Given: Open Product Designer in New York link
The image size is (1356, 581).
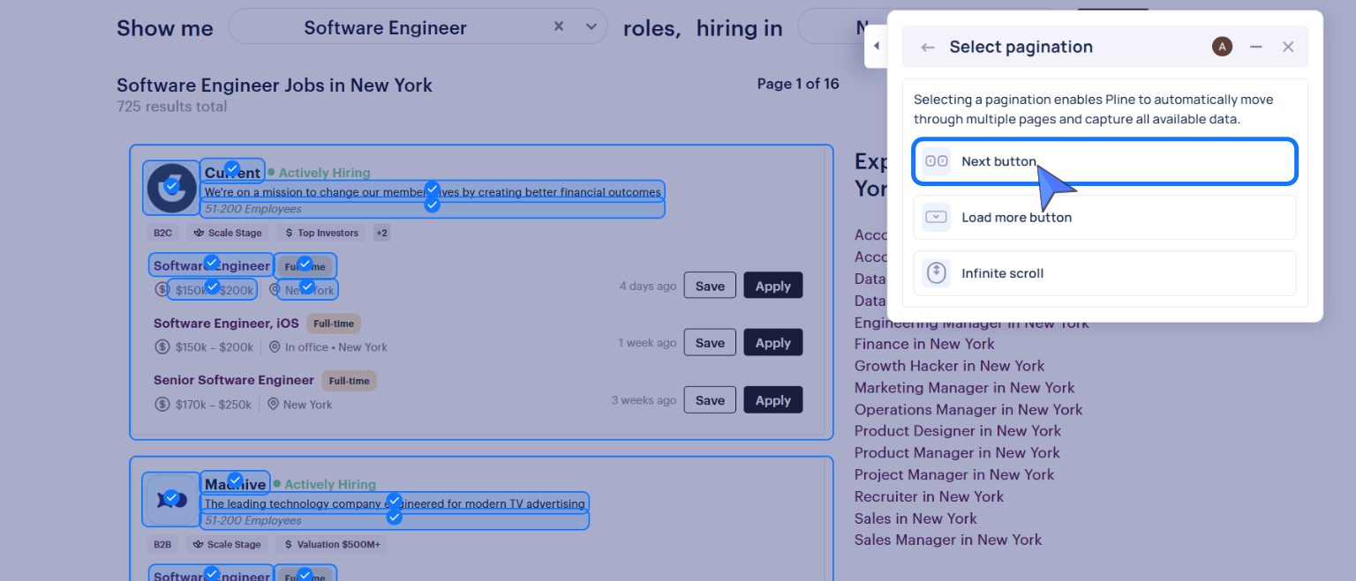Looking at the screenshot, I should pos(957,431).
